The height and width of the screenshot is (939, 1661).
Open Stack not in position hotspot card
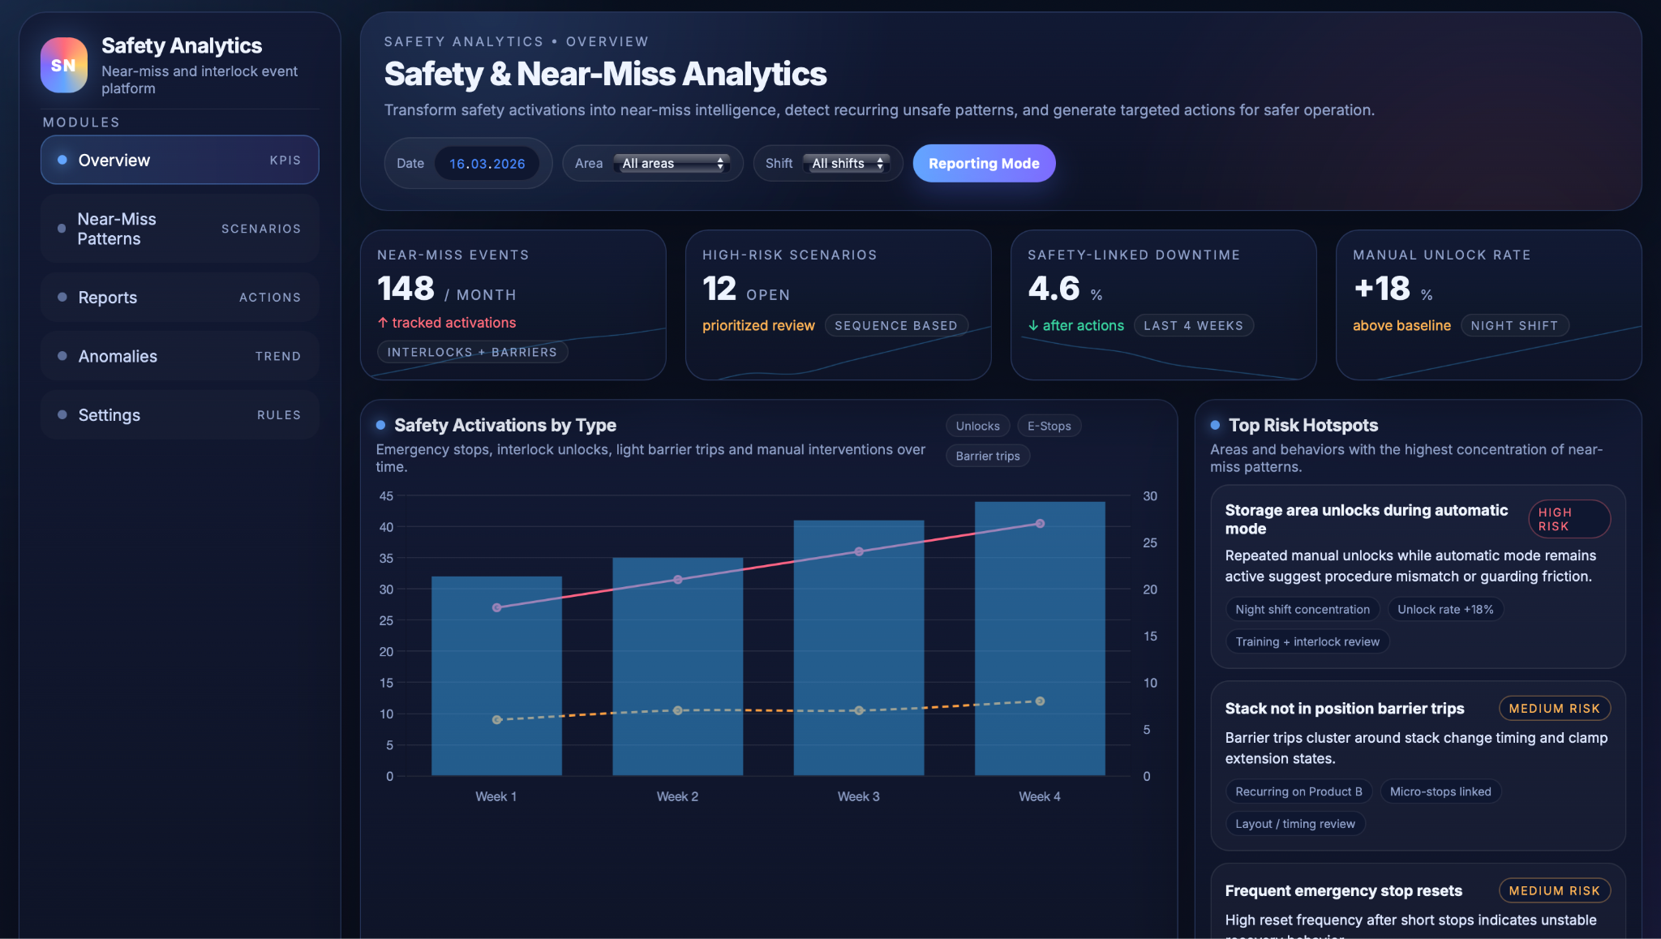[x=1417, y=765]
